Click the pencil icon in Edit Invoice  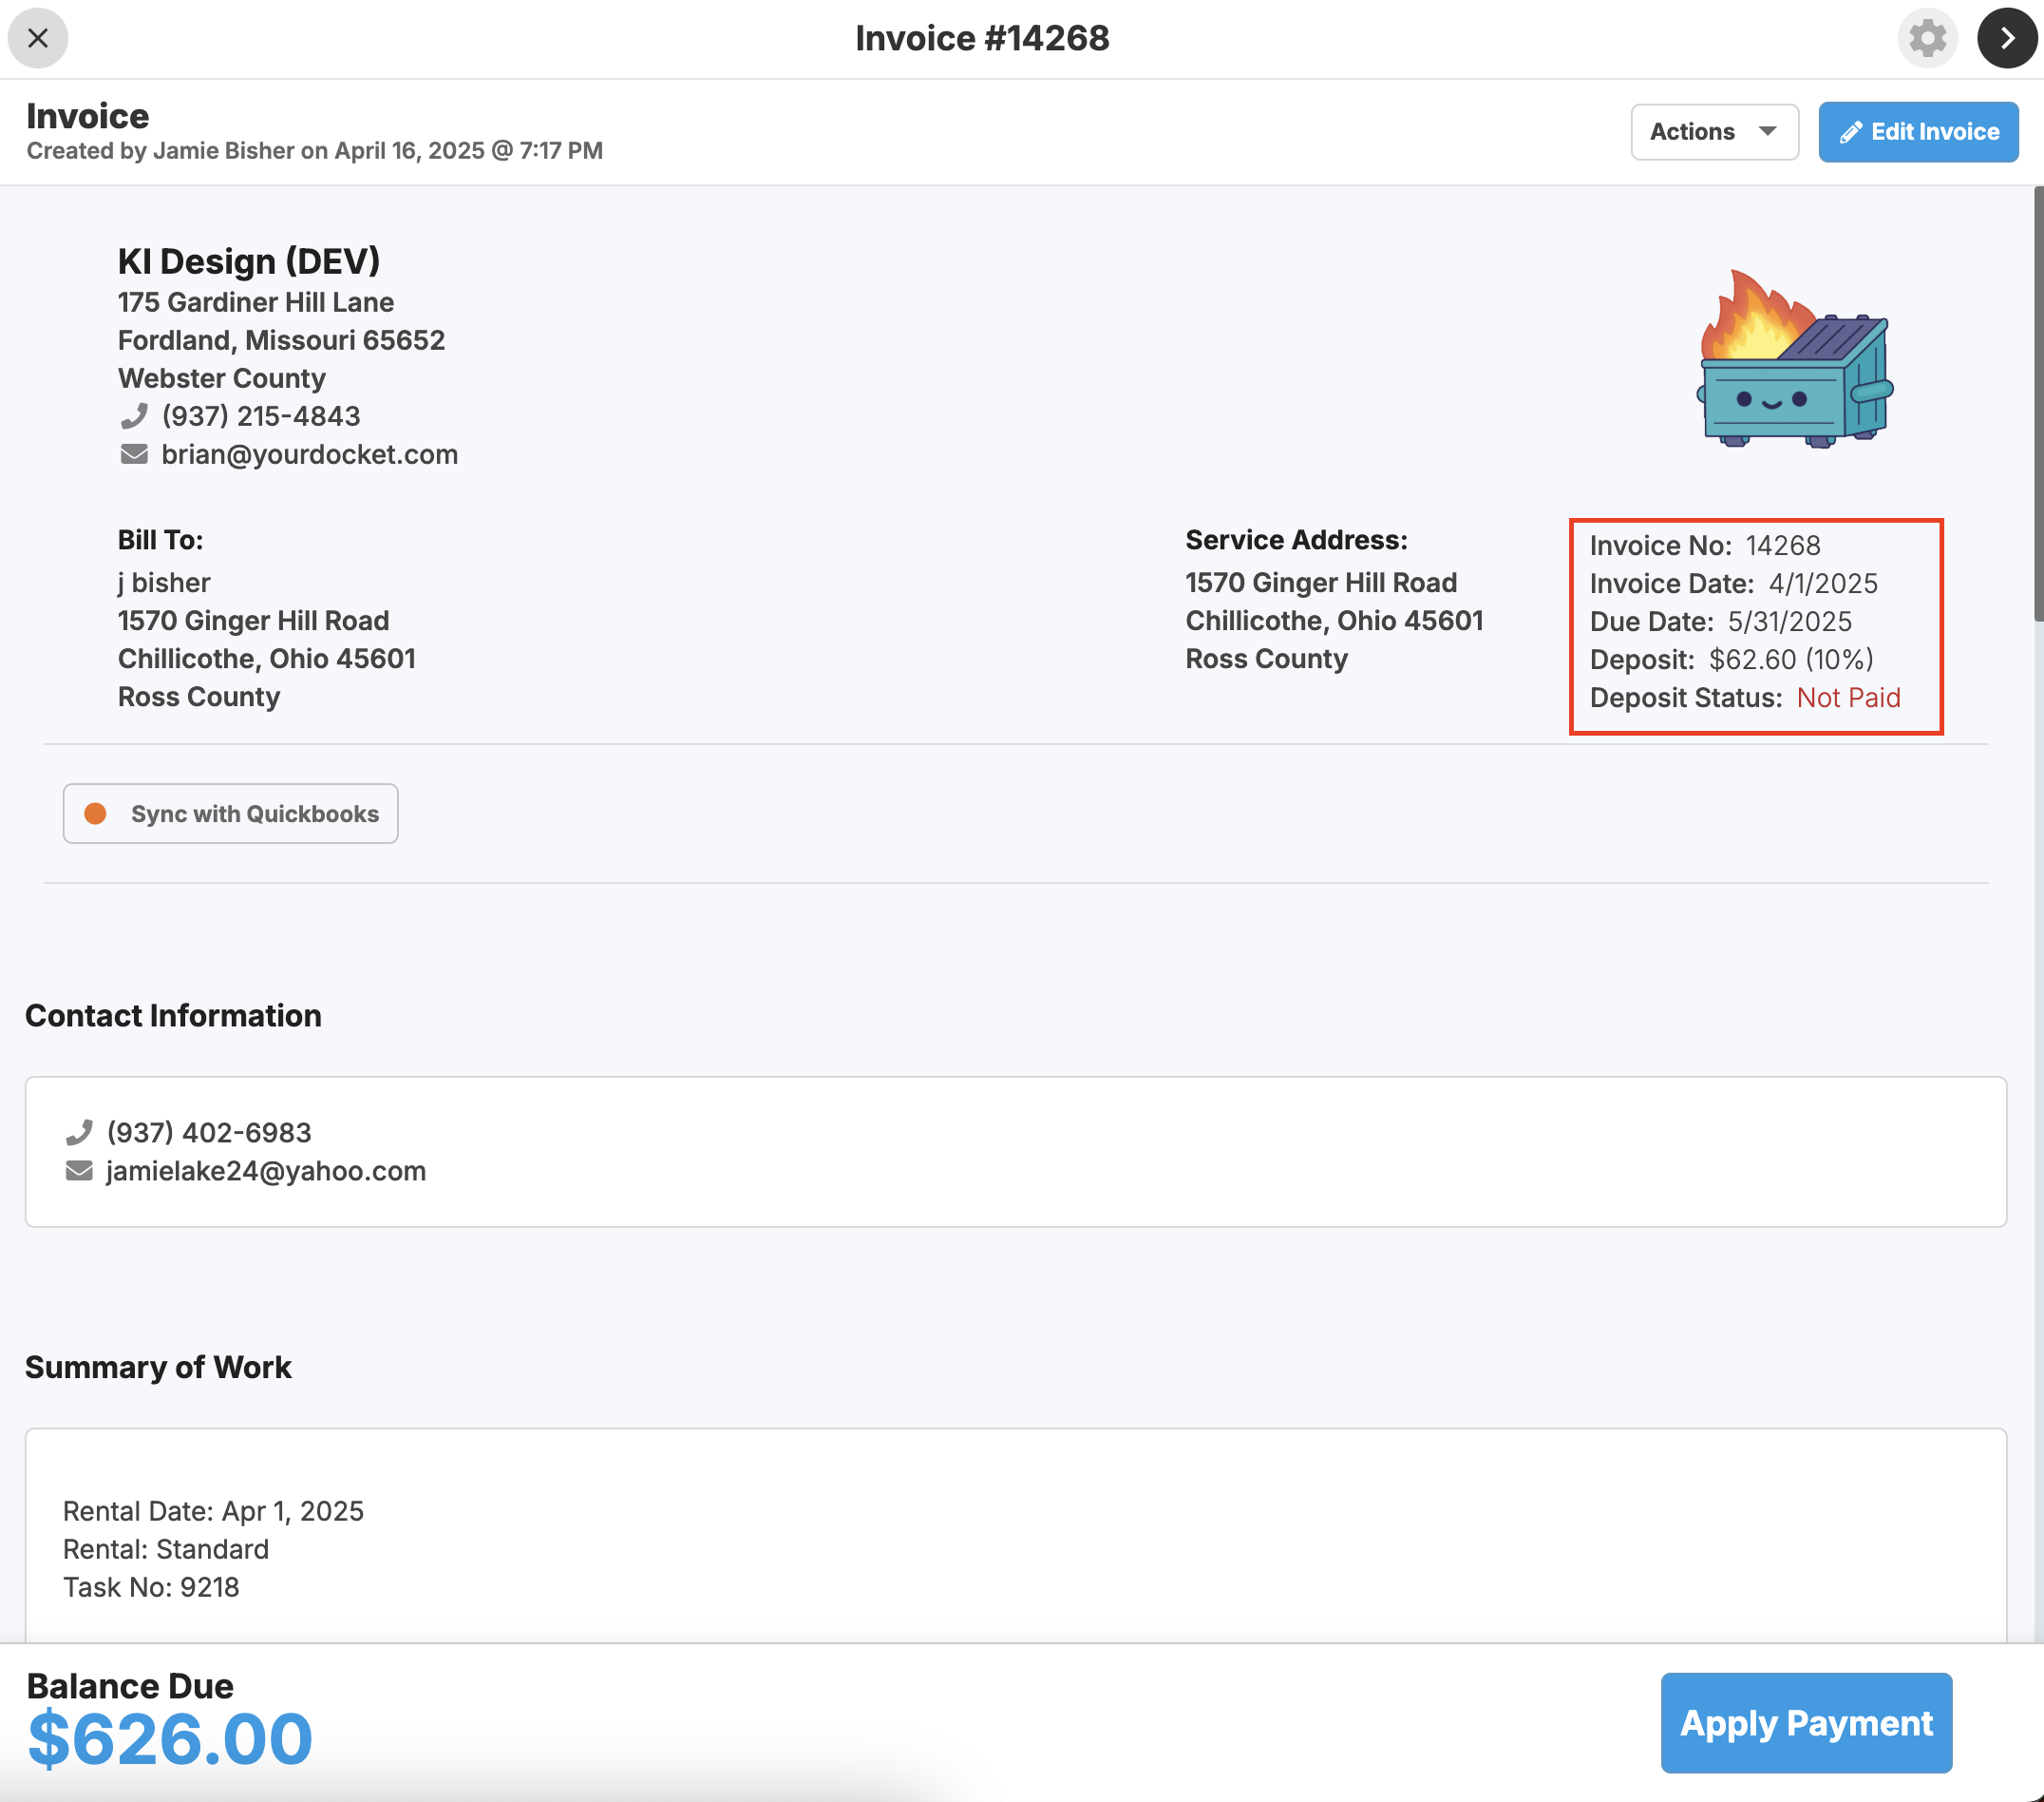[x=1851, y=132]
